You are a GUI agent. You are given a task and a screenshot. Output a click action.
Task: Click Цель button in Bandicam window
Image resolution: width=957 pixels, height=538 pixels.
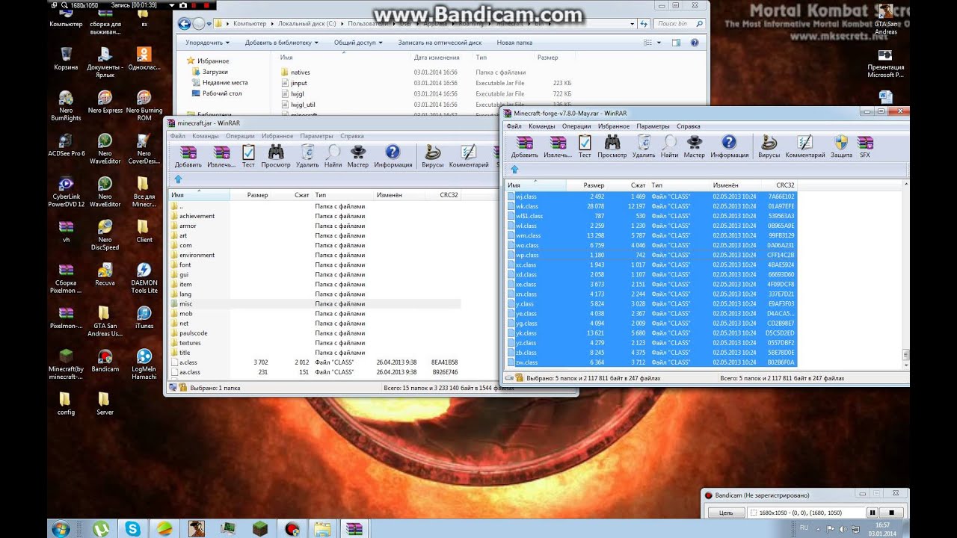coord(725,513)
